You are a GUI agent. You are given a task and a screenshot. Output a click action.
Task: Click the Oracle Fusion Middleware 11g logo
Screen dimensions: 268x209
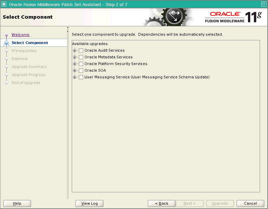[x=233, y=17]
